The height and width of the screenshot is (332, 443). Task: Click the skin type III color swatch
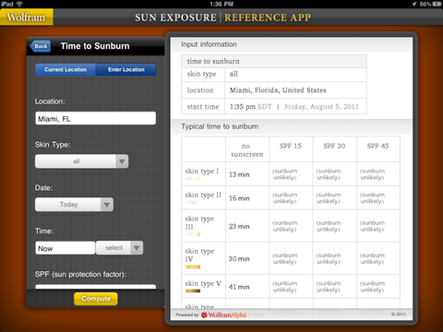tap(193, 234)
